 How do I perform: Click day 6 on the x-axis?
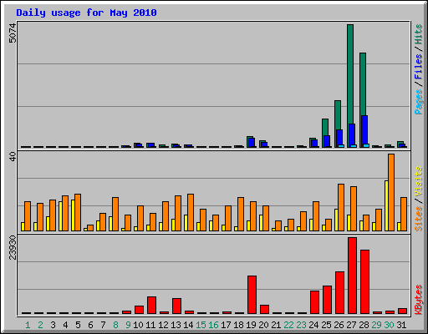tap(90, 325)
